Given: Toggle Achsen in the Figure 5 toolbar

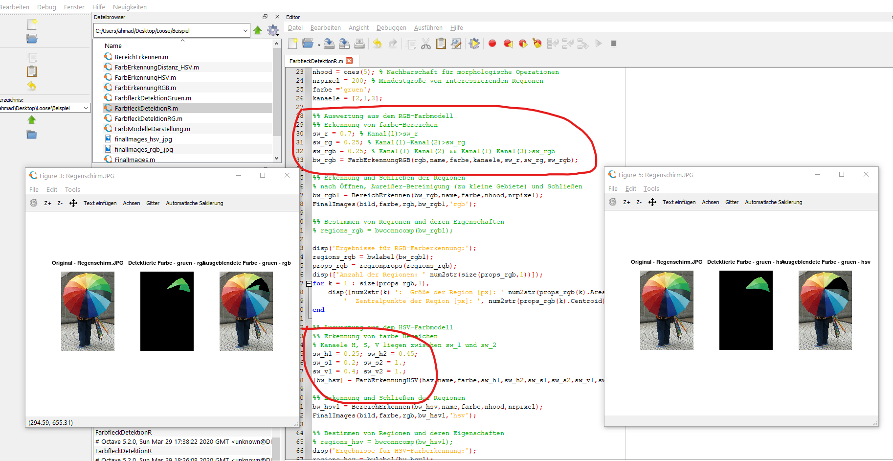Looking at the screenshot, I should point(710,202).
